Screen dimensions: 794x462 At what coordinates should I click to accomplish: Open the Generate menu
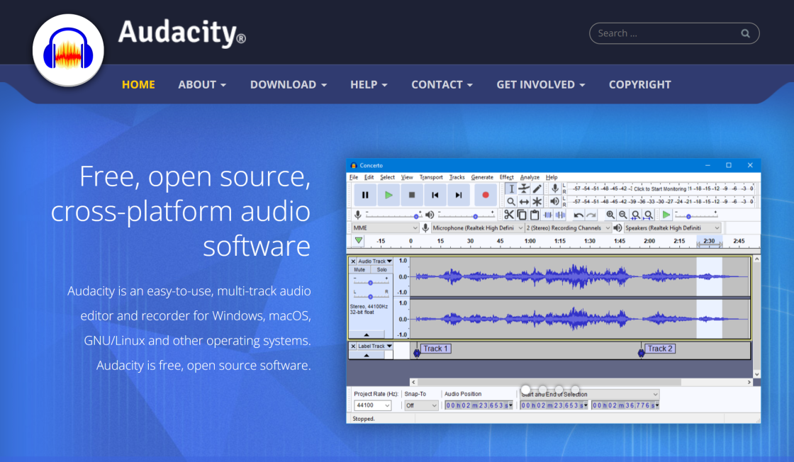(482, 177)
